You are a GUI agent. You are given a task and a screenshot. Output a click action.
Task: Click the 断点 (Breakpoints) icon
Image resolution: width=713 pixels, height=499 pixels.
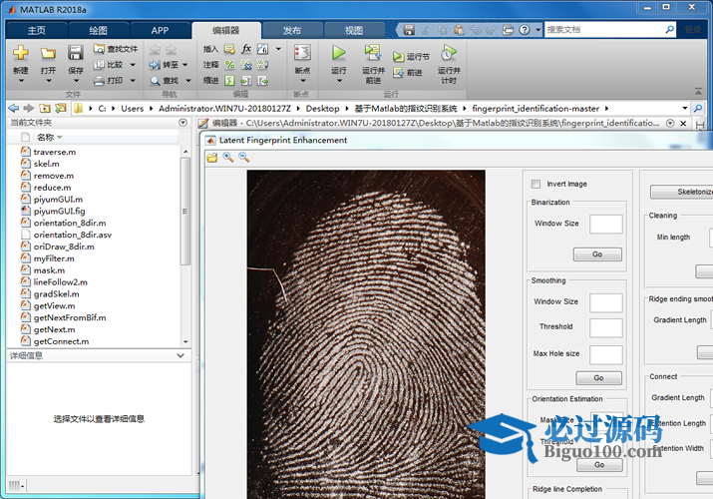(302, 53)
